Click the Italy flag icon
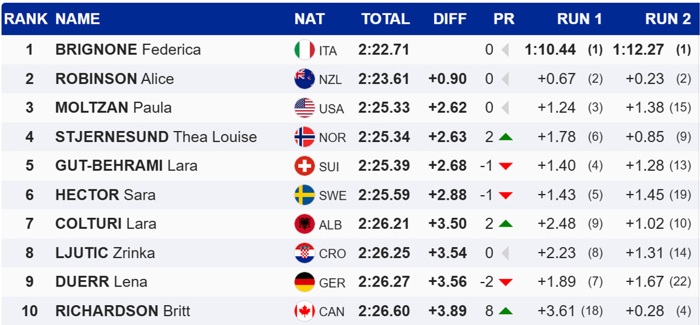Image resolution: width=700 pixels, height=325 pixels. [x=304, y=50]
